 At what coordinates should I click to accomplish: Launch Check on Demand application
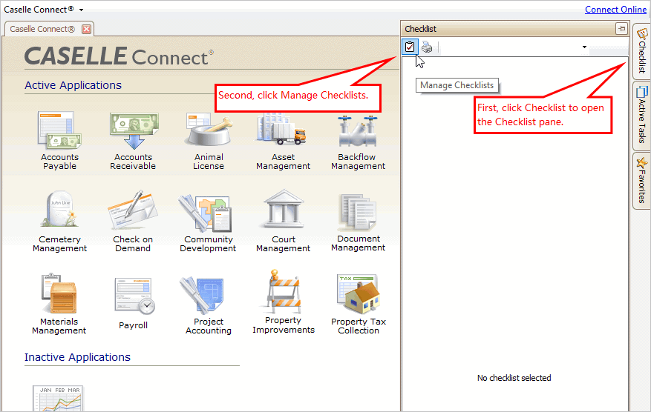(133, 222)
